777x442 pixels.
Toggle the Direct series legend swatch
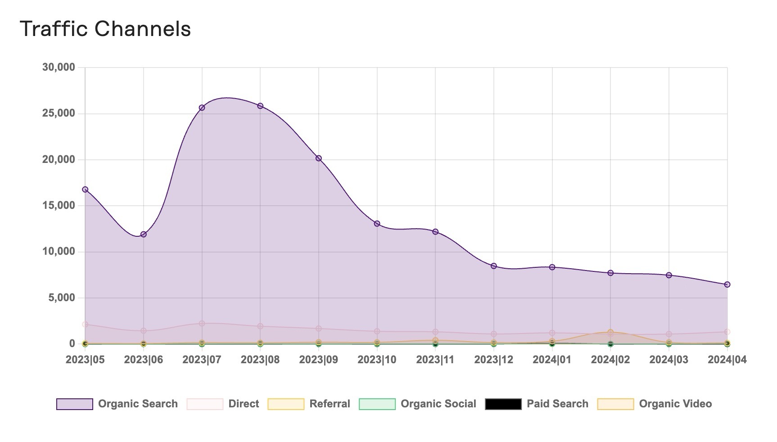pyautogui.click(x=205, y=404)
